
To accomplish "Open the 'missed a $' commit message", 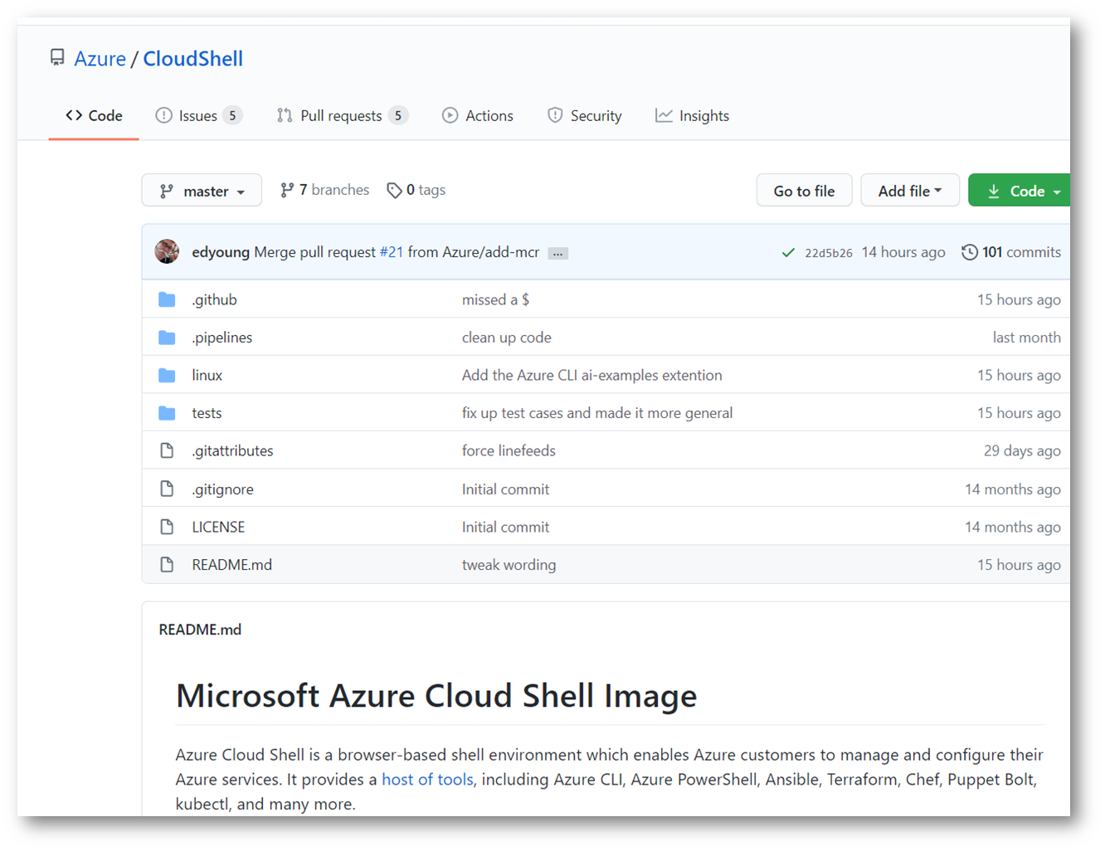I will 495,299.
